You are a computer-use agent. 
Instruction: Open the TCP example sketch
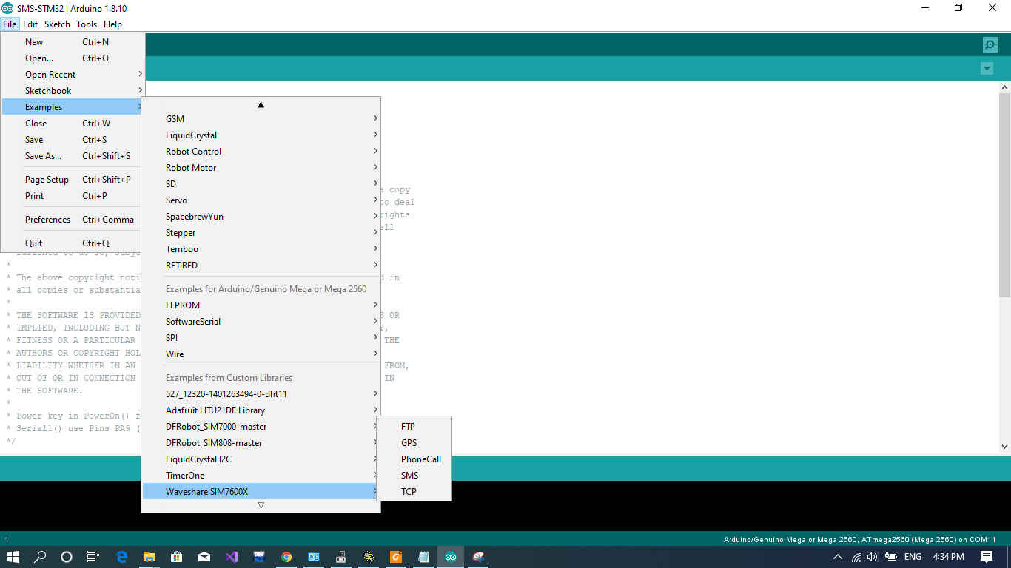(x=414, y=492)
